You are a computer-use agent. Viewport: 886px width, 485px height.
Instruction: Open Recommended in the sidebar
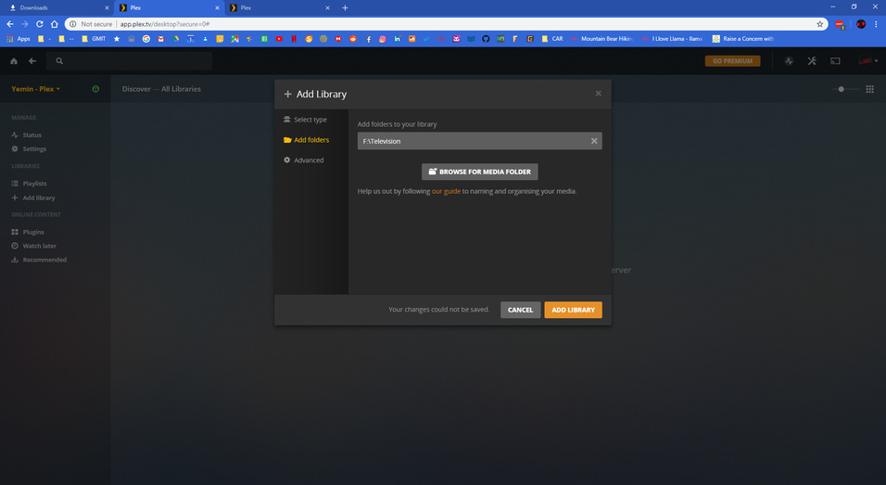[39, 260]
